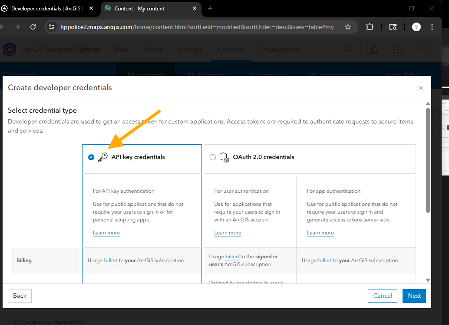Click the dialog's vertical scrollbar thumb
Viewport: 449px width, 325px height.
[x=428, y=160]
